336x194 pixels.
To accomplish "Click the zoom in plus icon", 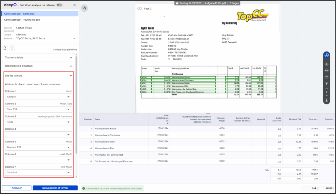I will pyautogui.click(x=326, y=64).
